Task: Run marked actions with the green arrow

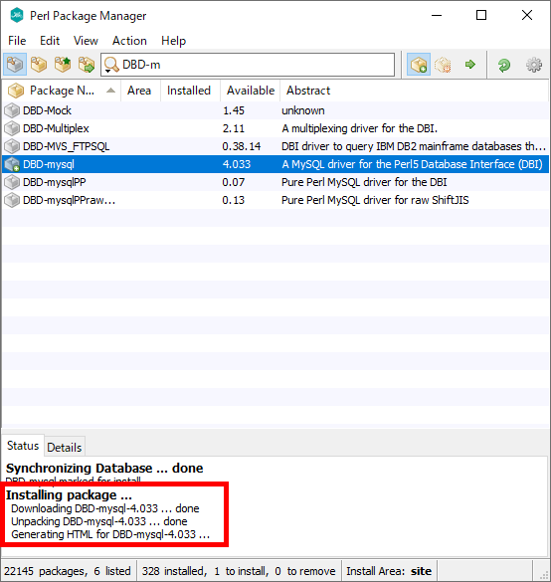Action: 470,65
